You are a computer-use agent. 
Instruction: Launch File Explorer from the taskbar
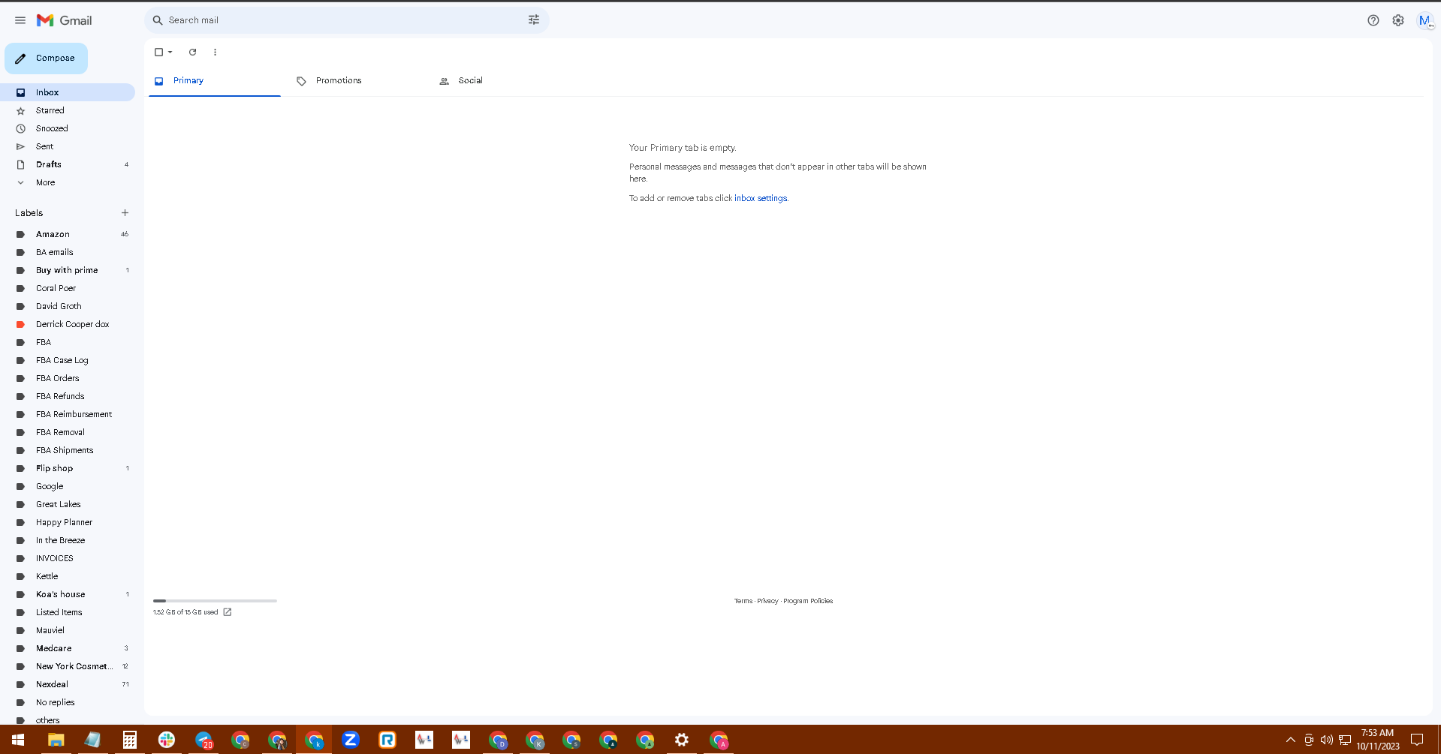pyautogui.click(x=56, y=740)
